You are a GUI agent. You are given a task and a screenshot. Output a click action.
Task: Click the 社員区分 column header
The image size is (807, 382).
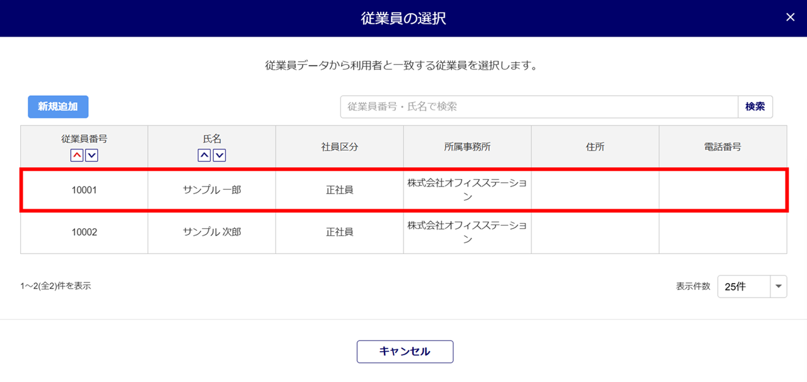340,147
